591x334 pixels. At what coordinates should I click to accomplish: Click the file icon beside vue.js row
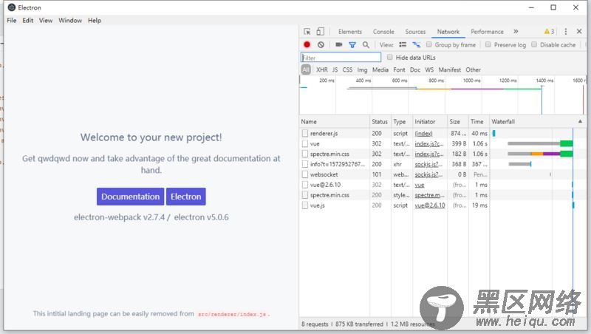305,205
